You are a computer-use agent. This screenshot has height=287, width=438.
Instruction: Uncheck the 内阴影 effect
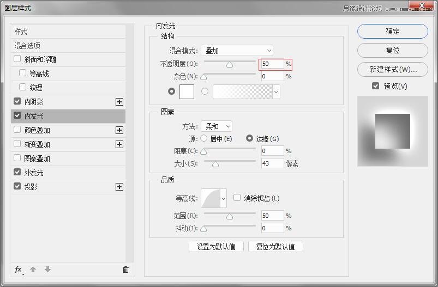click(x=17, y=101)
